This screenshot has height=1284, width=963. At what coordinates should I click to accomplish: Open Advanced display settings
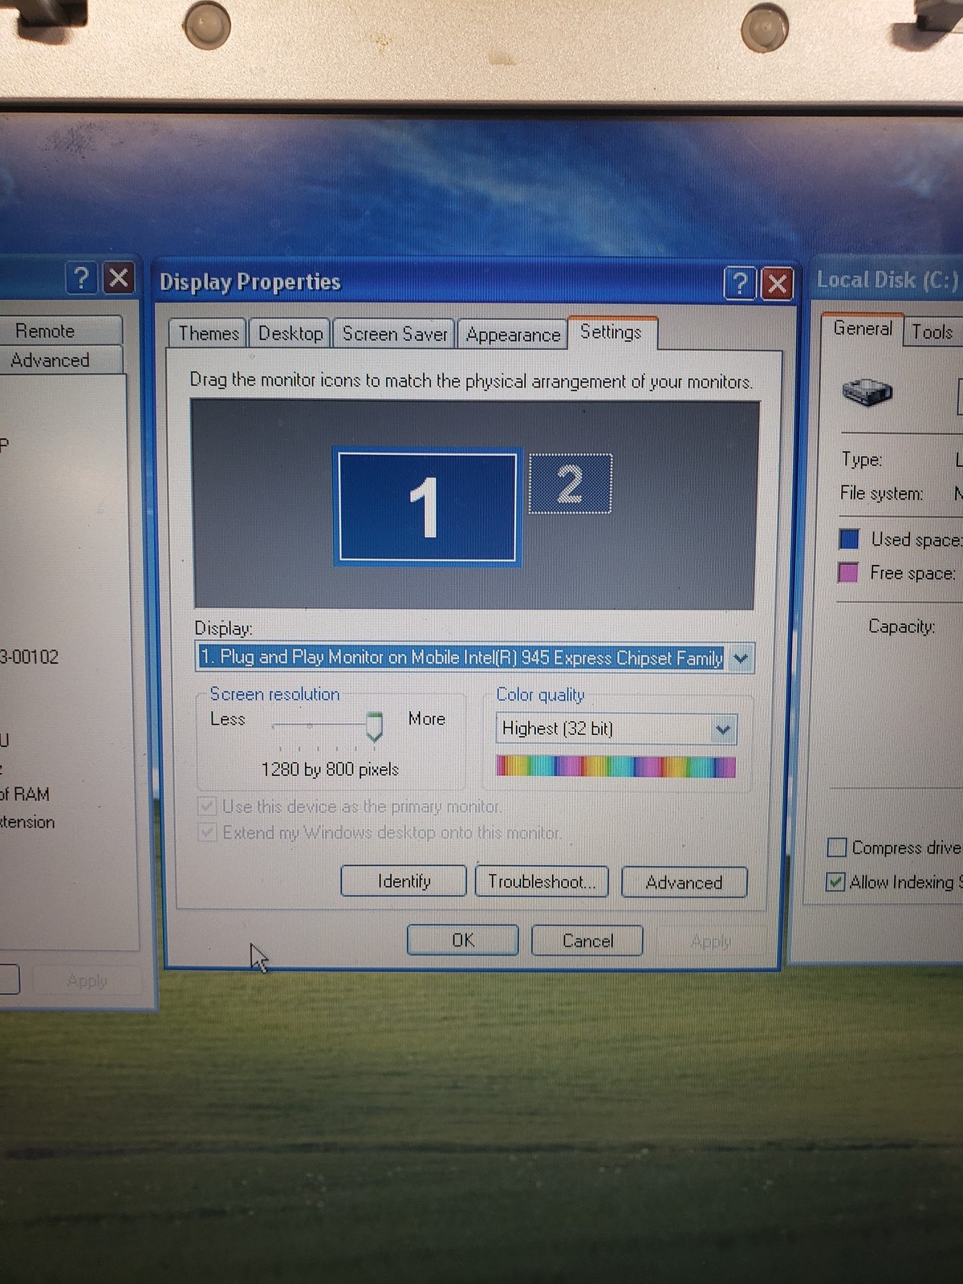click(x=685, y=883)
